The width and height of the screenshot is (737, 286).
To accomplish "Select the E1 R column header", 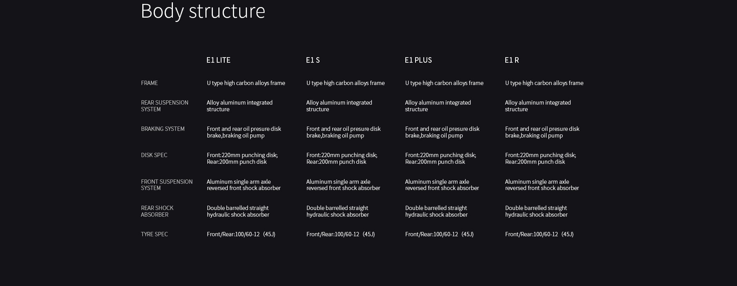I will (x=512, y=60).
